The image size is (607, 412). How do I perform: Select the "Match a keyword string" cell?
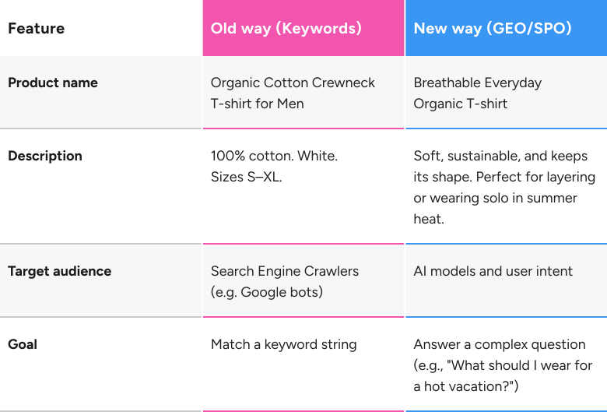[x=283, y=344]
